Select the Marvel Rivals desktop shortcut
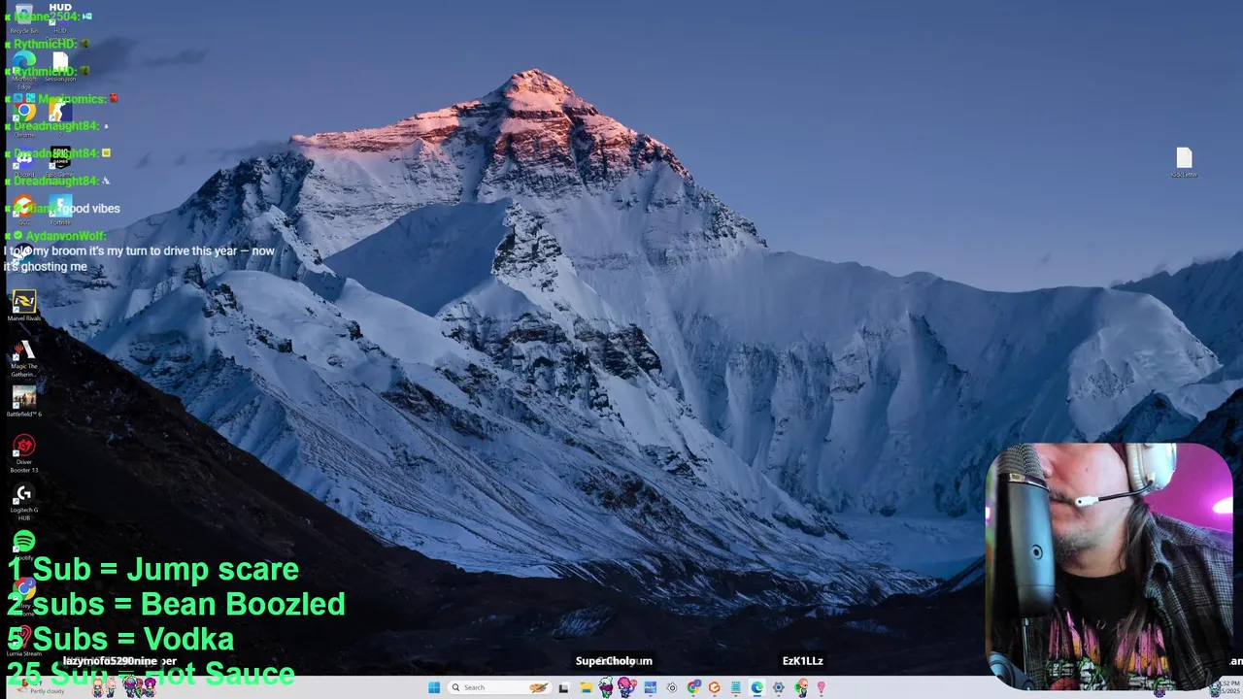This screenshot has height=699, width=1243. coord(23,306)
